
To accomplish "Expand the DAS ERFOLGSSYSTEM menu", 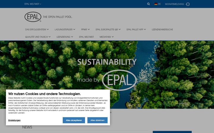I will (x=37, y=30).
